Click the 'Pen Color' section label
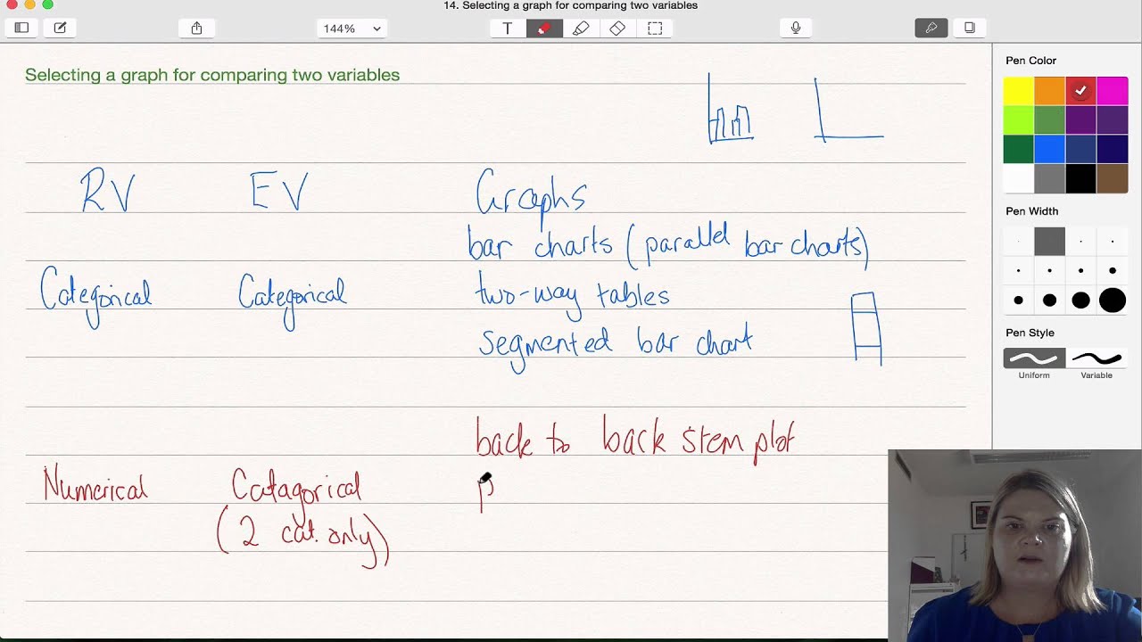Viewport: 1142px width, 642px height. pos(1030,61)
